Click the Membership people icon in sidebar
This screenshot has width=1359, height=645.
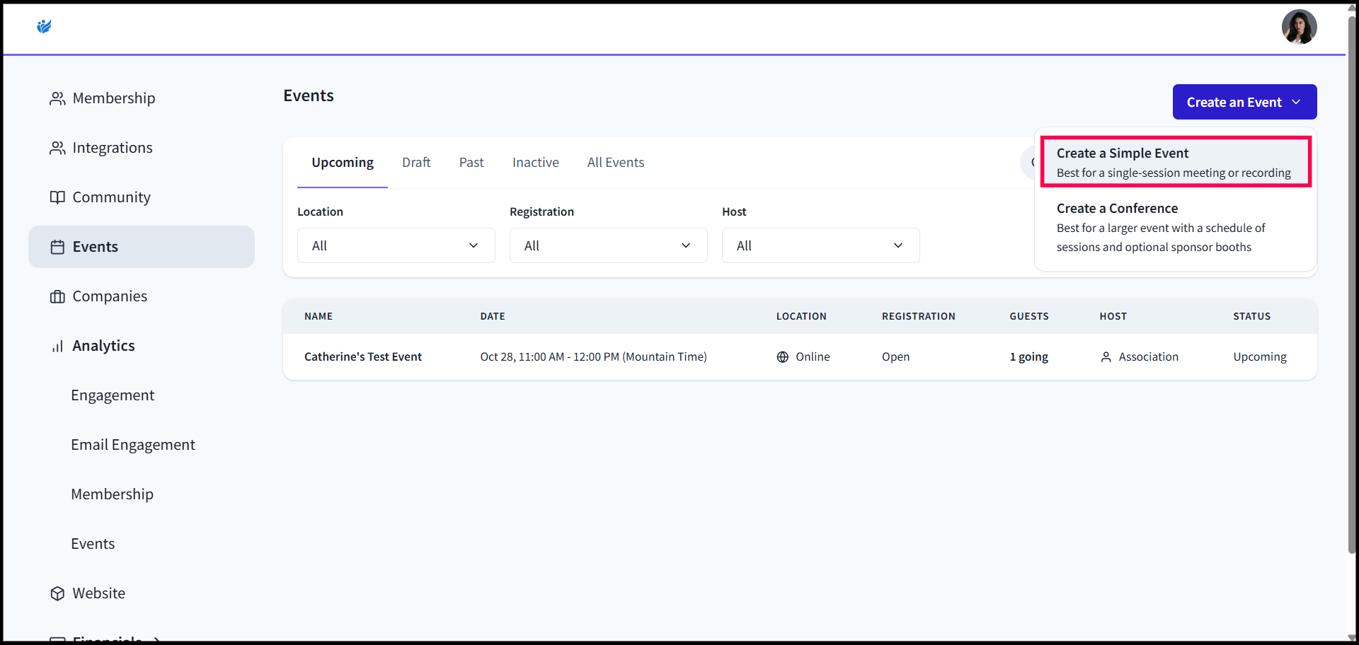click(x=57, y=98)
